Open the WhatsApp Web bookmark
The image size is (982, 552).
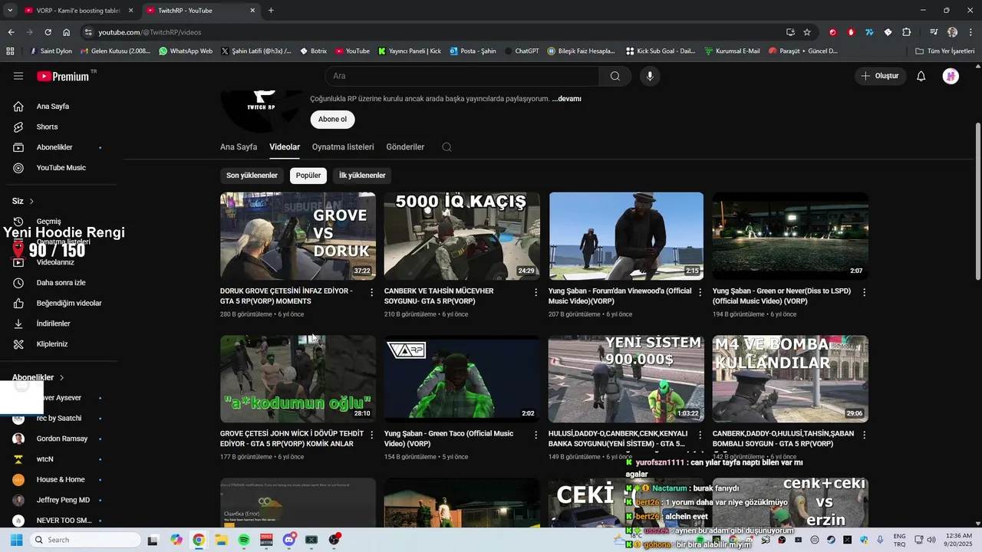pos(186,51)
